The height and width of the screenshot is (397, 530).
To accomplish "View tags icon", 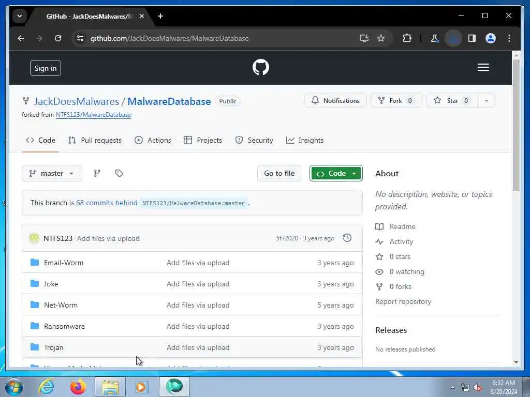I will pyautogui.click(x=119, y=173).
